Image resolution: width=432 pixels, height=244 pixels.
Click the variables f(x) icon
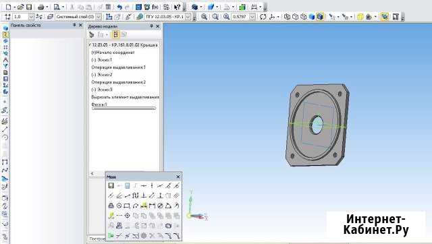[155, 7]
